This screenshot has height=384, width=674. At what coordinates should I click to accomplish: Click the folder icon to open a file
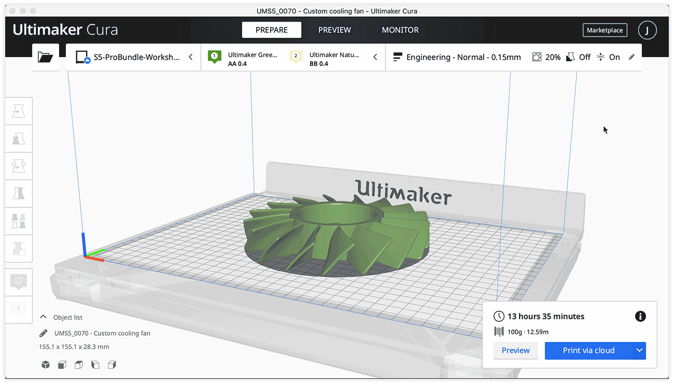click(46, 57)
